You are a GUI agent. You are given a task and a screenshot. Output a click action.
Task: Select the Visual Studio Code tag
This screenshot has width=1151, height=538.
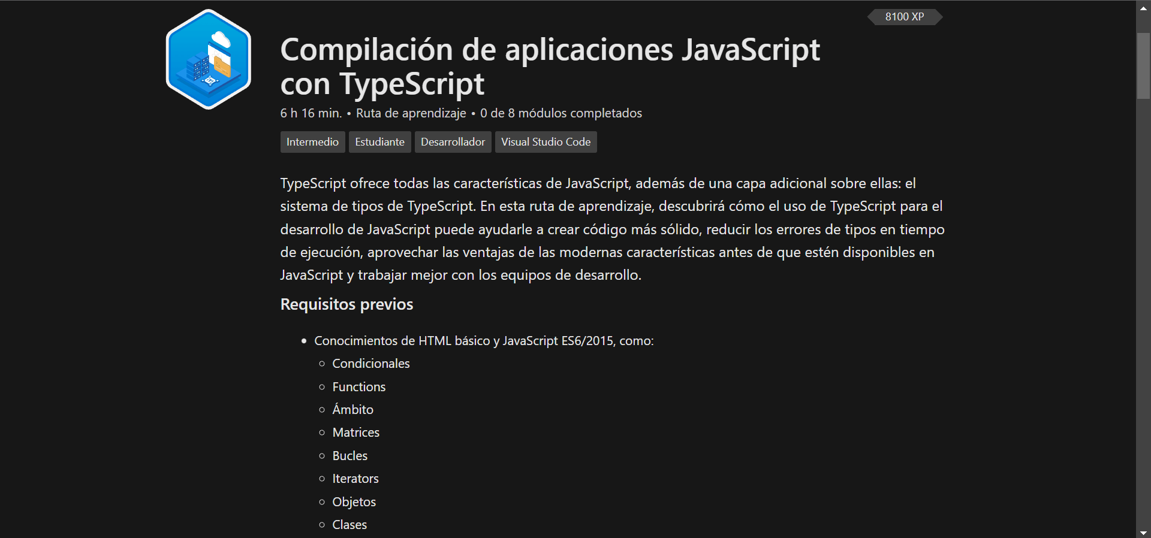(546, 142)
